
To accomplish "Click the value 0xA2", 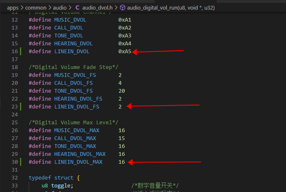I will (x=125, y=28).
